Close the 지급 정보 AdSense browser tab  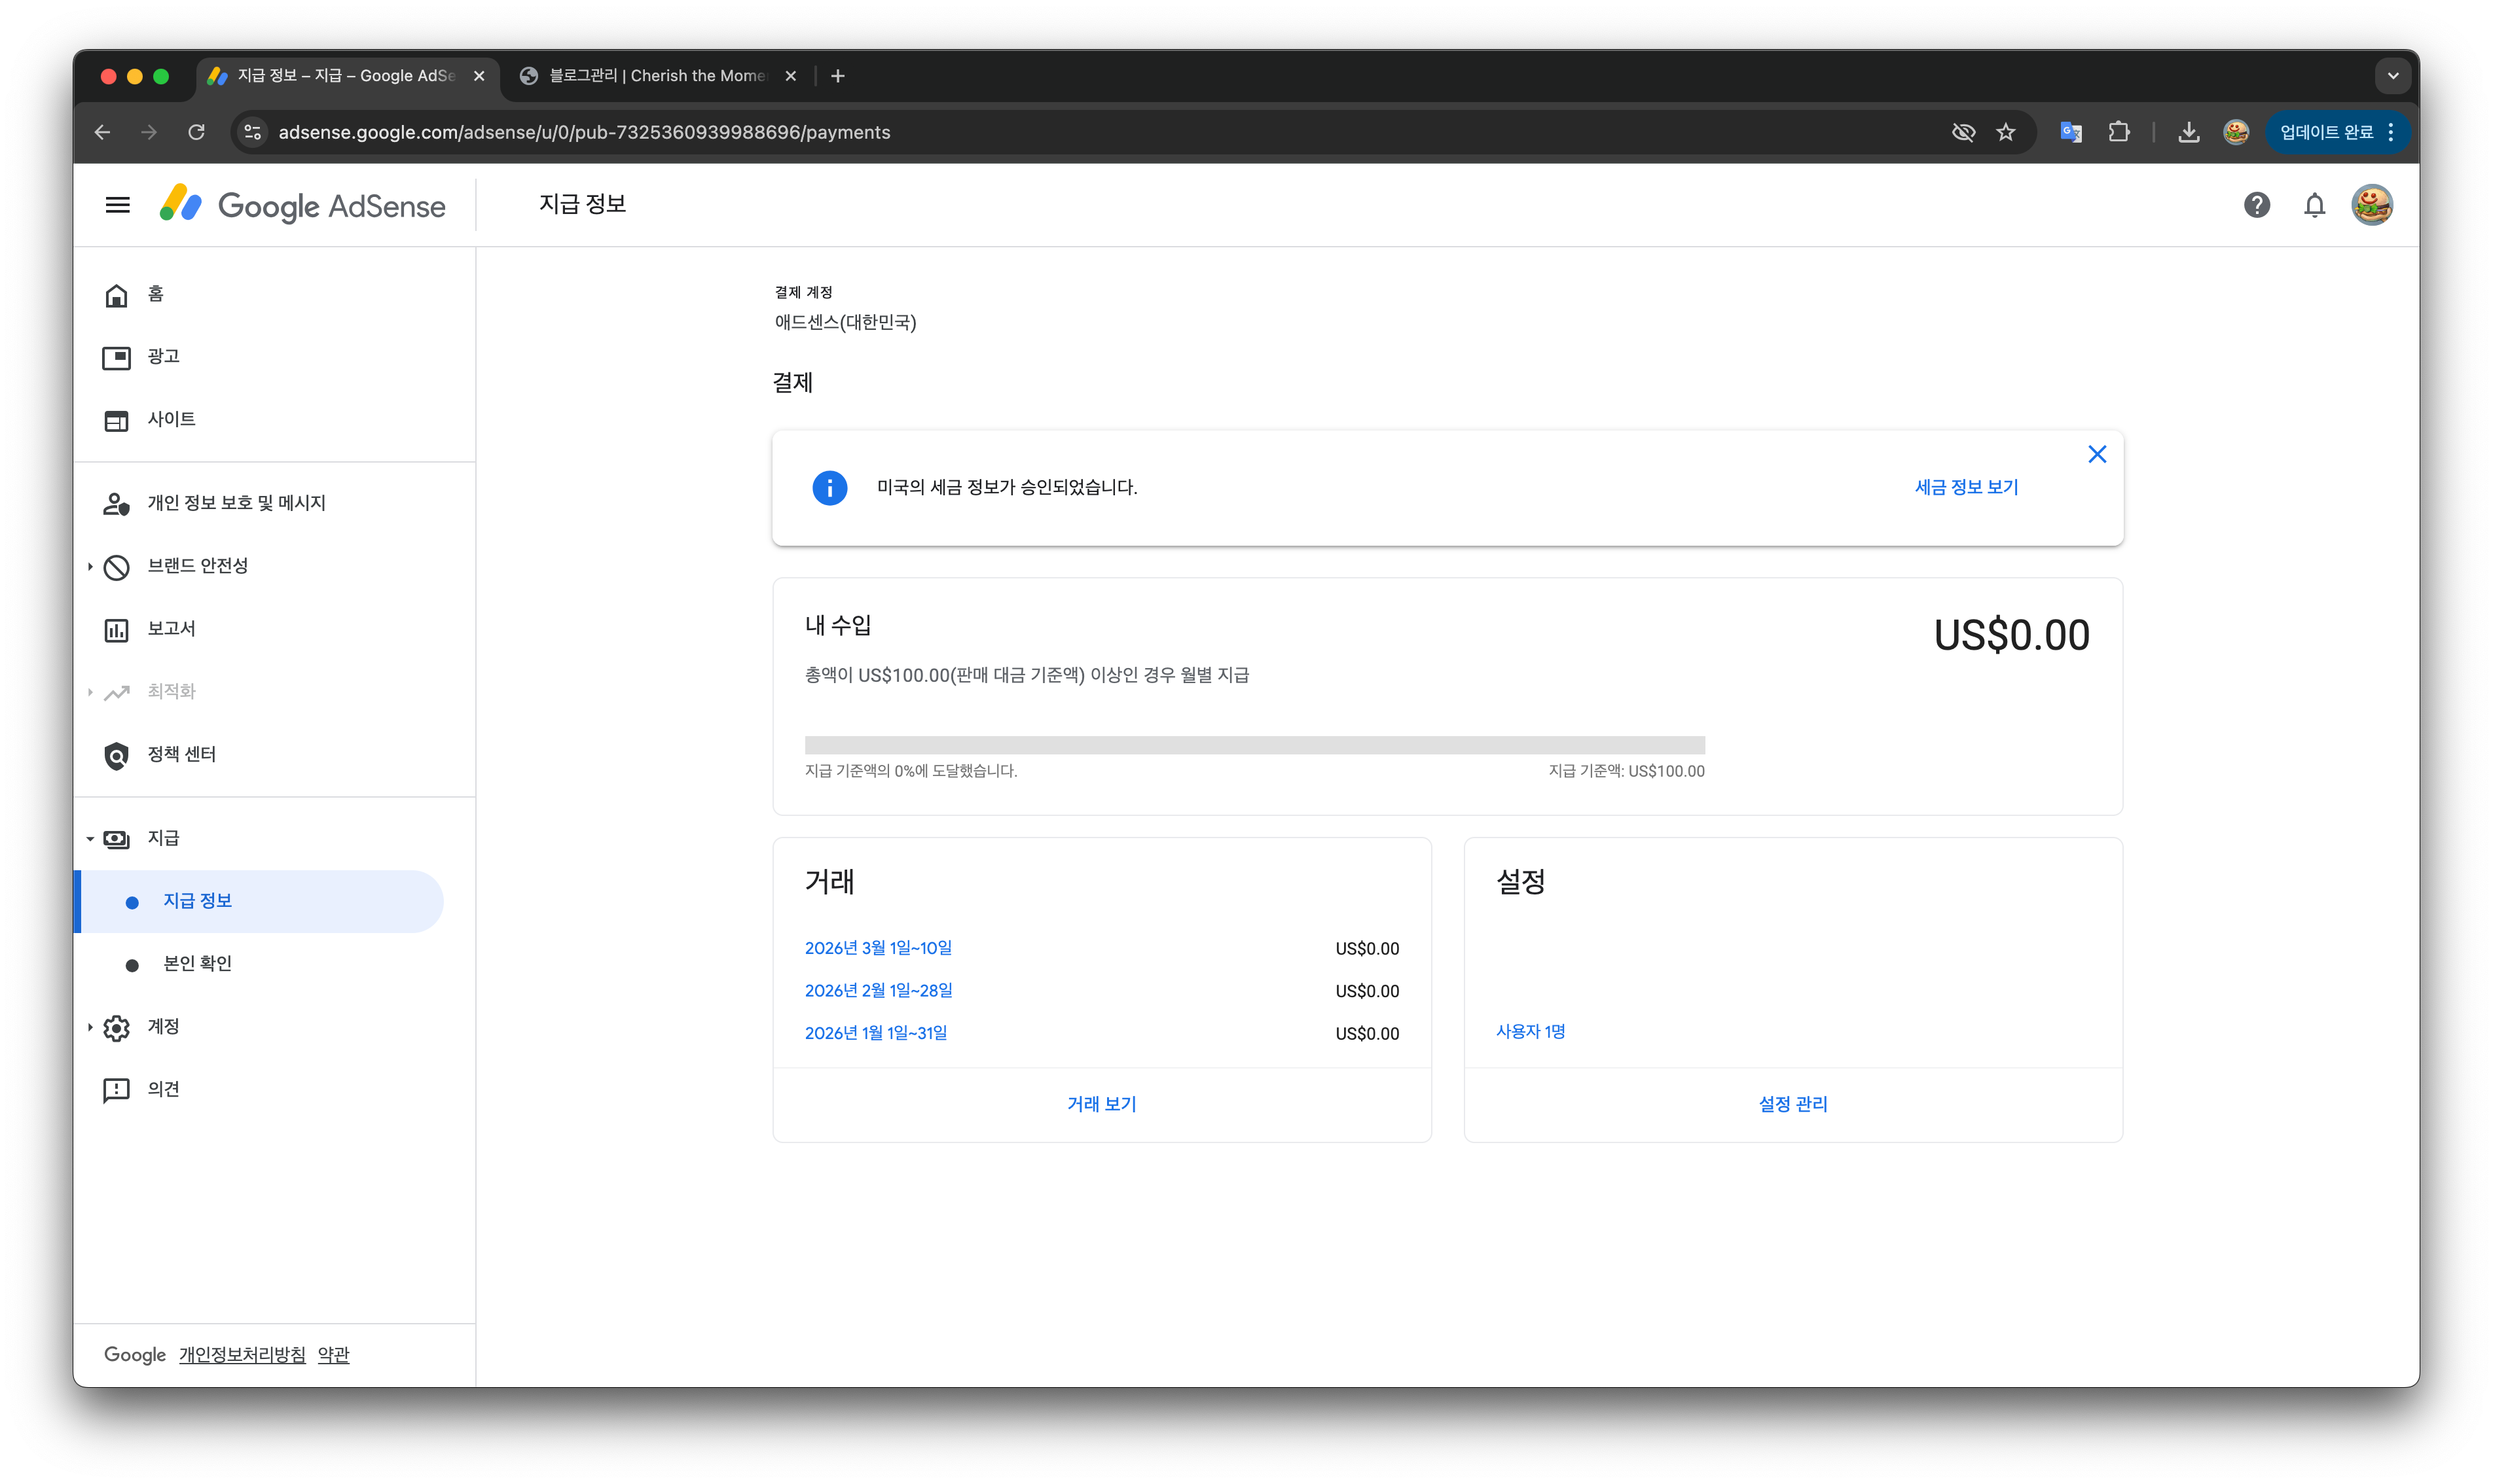(x=479, y=76)
